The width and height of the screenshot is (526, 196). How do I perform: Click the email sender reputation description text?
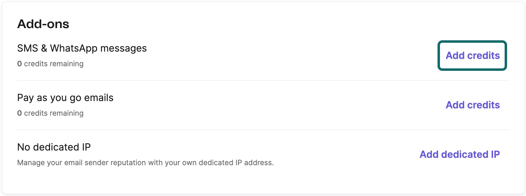click(145, 163)
